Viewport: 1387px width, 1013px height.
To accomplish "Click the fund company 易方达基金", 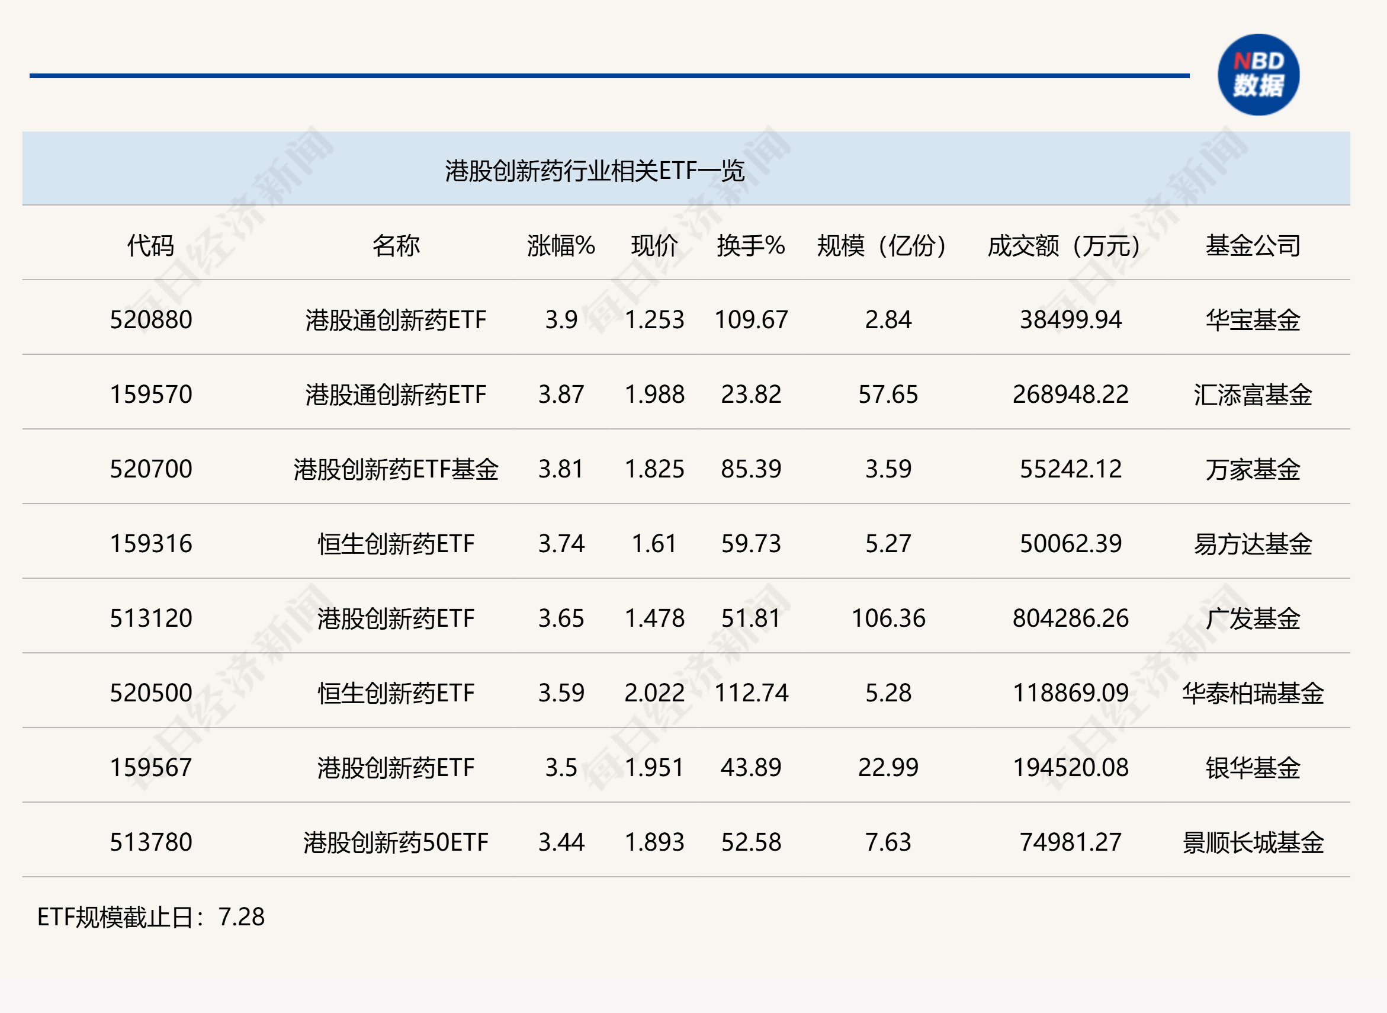I will click(x=1253, y=544).
